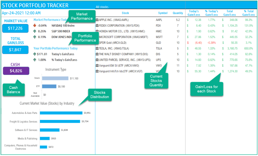The width and height of the screenshot is (258, 156).
Task: Click the Stock bar in Instrument Type chart
Action: [55, 78]
